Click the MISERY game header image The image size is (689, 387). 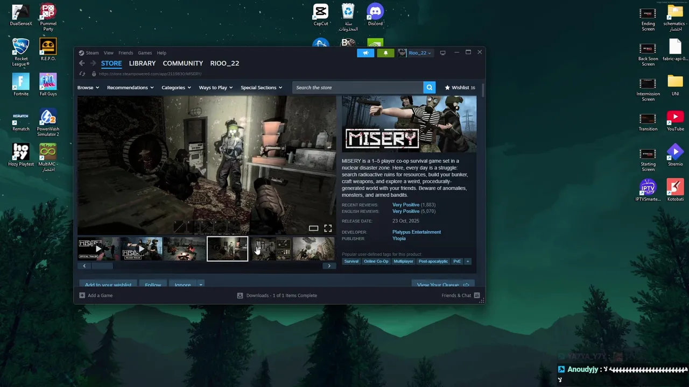click(409, 124)
